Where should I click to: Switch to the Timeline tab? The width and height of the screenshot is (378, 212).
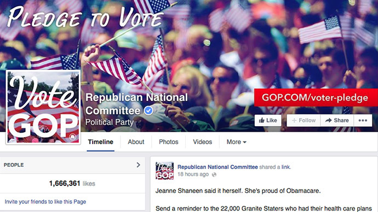(101, 142)
